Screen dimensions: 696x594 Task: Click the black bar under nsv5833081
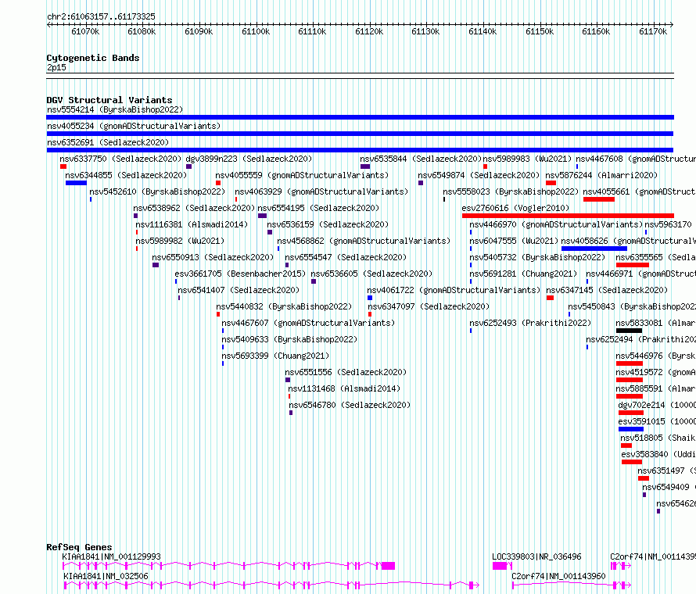[x=629, y=331]
